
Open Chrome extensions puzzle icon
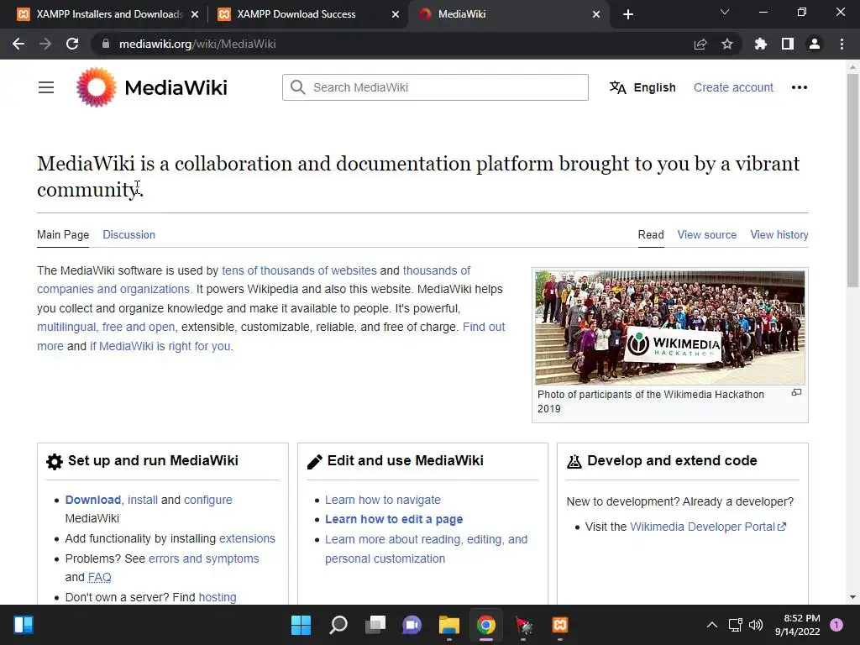coord(761,44)
